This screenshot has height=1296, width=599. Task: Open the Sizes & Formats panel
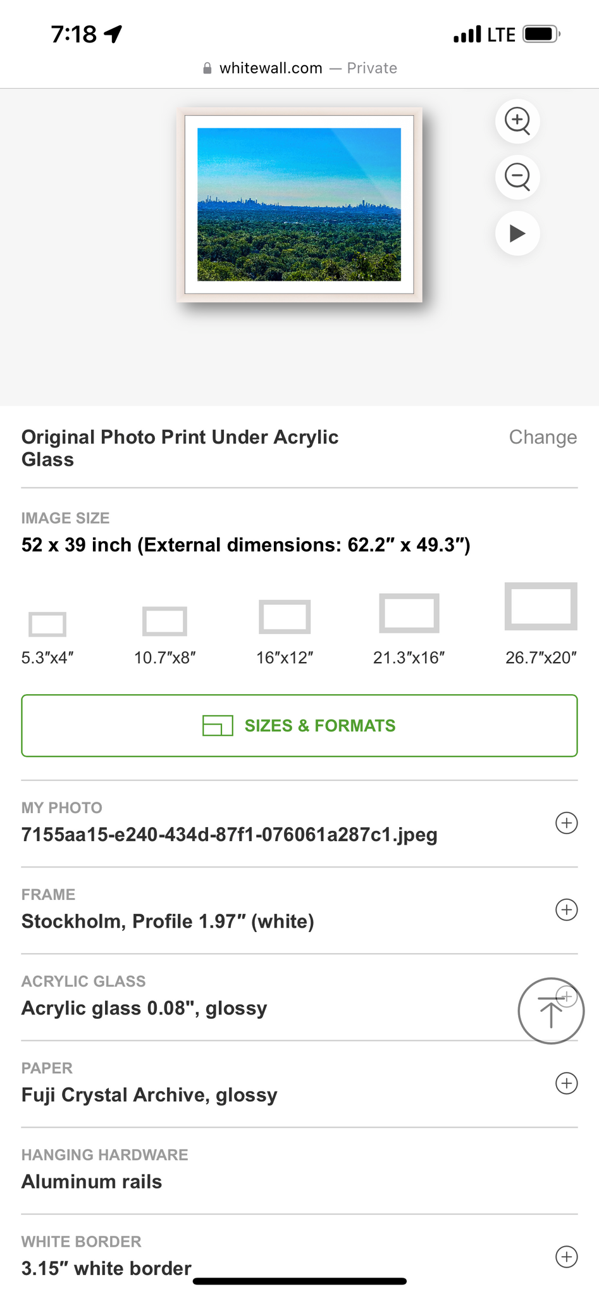point(299,726)
